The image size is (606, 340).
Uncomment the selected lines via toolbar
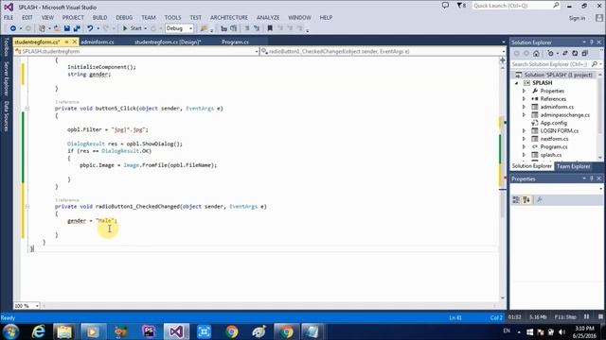(x=257, y=28)
